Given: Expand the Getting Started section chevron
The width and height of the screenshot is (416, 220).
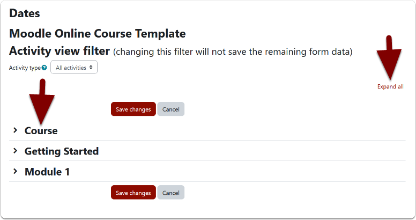Looking at the screenshot, I should pyautogui.click(x=15, y=151).
